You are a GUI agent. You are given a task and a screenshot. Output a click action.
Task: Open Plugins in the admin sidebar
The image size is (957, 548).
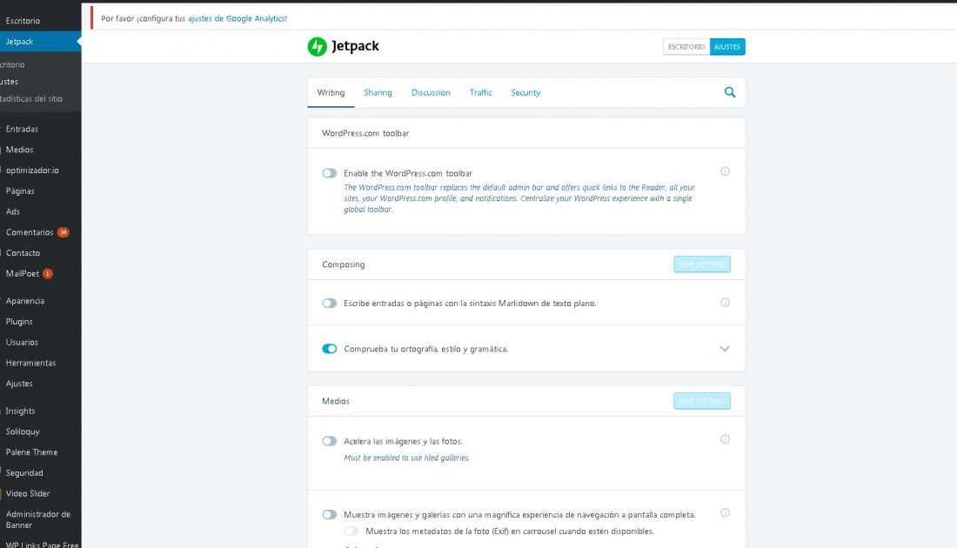click(19, 322)
